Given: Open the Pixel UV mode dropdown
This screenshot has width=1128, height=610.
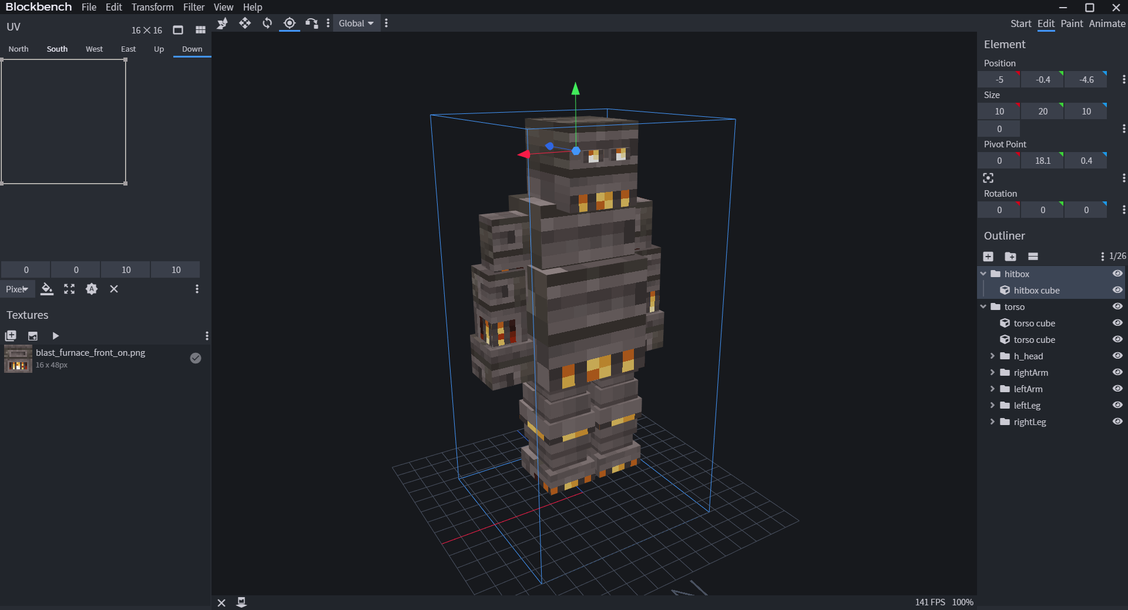Looking at the screenshot, I should coord(17,289).
